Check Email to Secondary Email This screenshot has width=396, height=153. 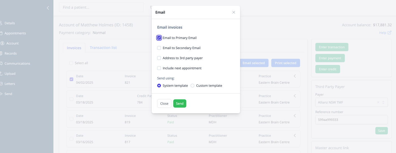(x=159, y=48)
